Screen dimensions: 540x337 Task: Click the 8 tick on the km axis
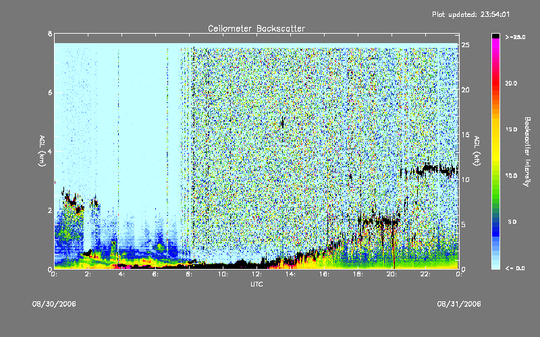click(50, 34)
